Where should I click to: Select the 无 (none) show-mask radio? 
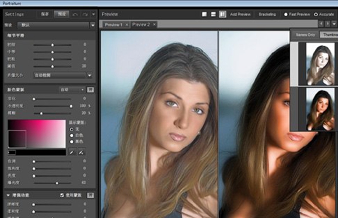[72, 129]
